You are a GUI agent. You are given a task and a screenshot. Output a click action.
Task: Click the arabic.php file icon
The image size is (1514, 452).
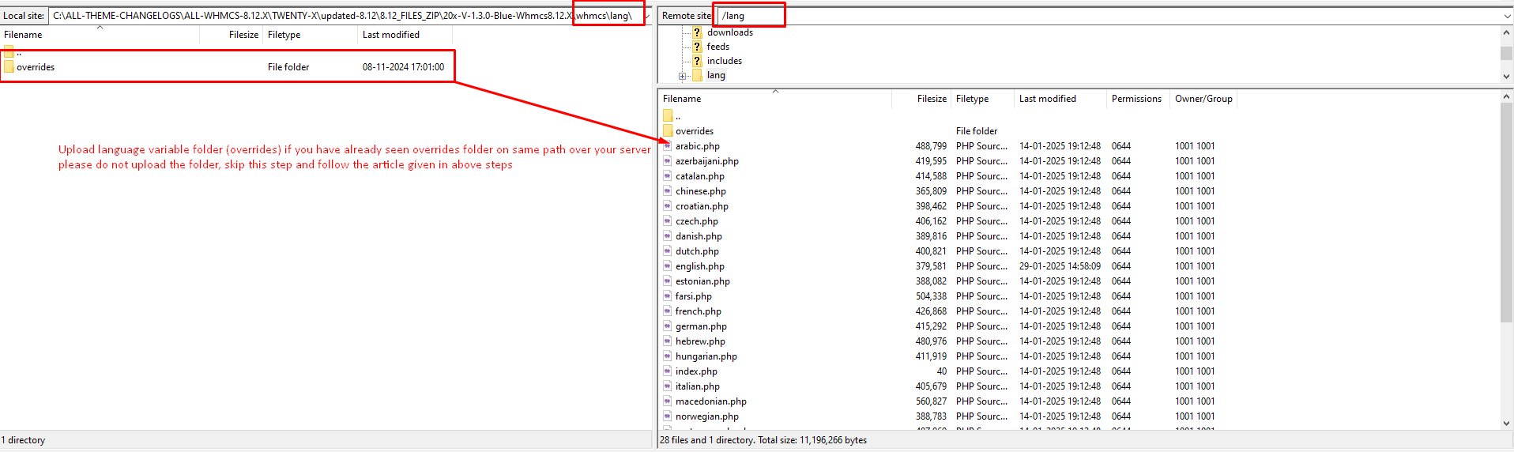668,146
